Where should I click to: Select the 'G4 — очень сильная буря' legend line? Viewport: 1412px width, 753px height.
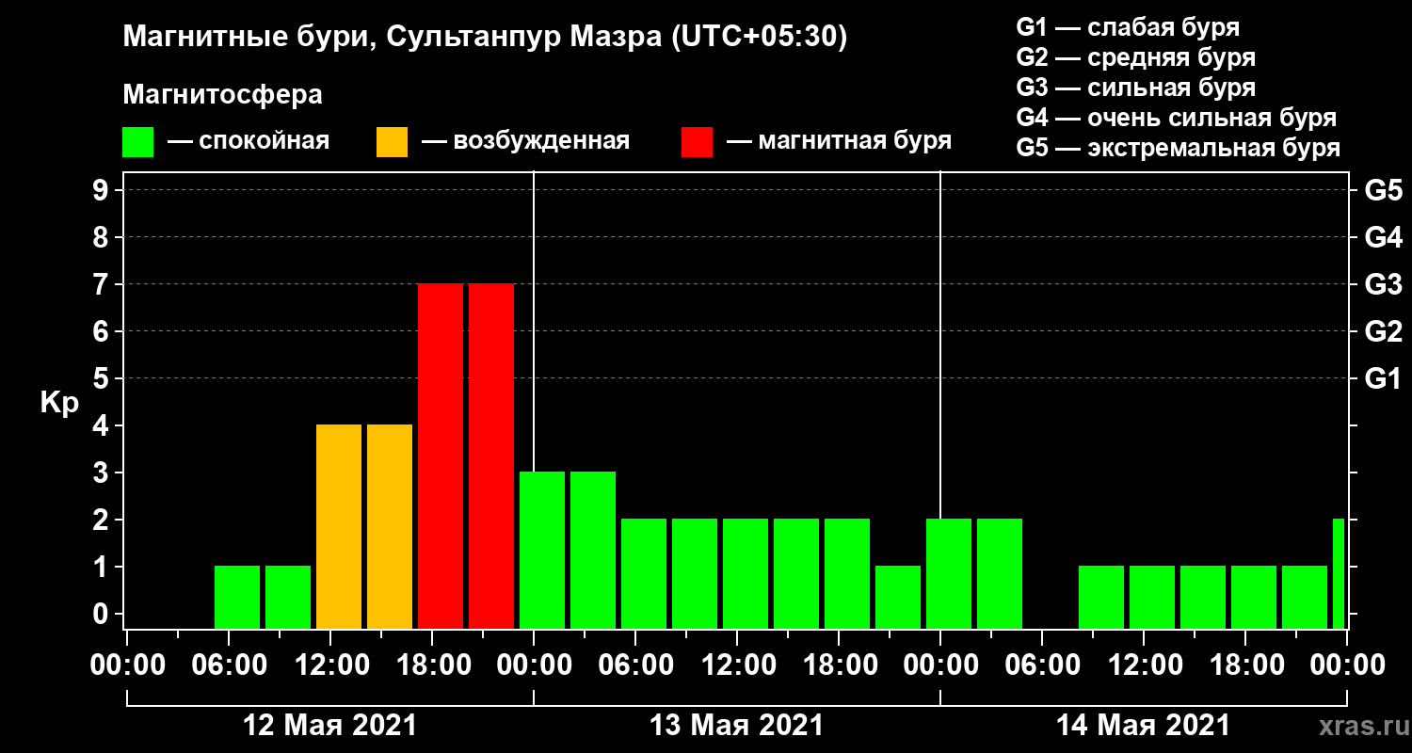1177,118
